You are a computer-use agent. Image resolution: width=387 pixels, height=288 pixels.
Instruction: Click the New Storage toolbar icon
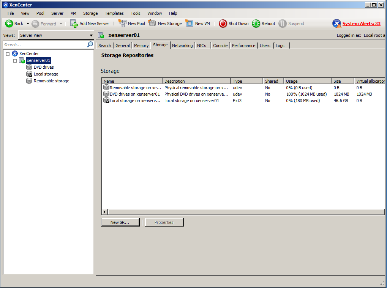pos(152,24)
